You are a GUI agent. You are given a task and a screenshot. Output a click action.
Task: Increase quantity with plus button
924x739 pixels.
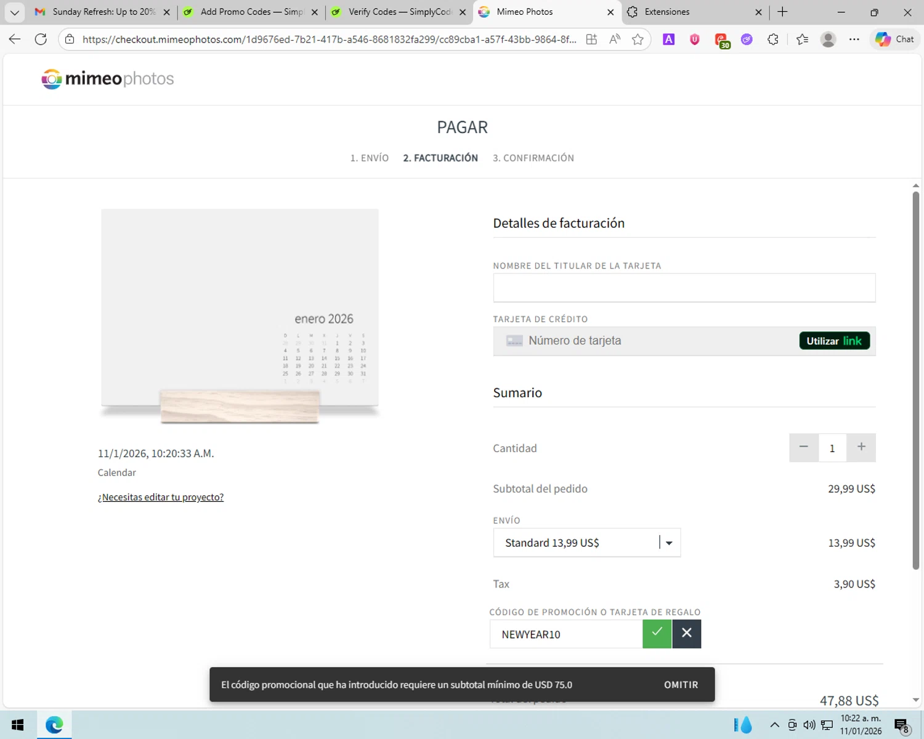pyautogui.click(x=861, y=448)
